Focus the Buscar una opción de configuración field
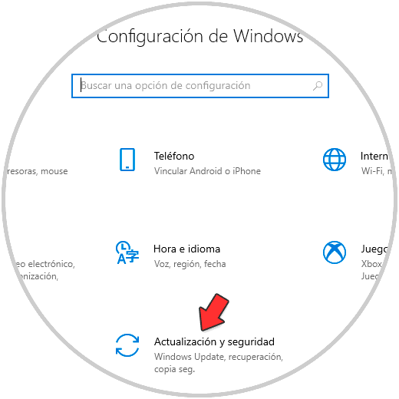This screenshot has width=399, height=399. (200, 86)
